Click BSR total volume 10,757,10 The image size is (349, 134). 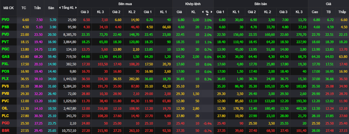point(69,131)
